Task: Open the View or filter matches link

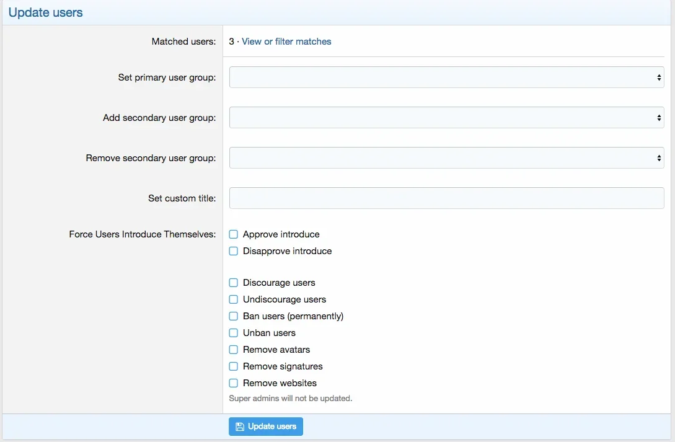Action: 286,42
